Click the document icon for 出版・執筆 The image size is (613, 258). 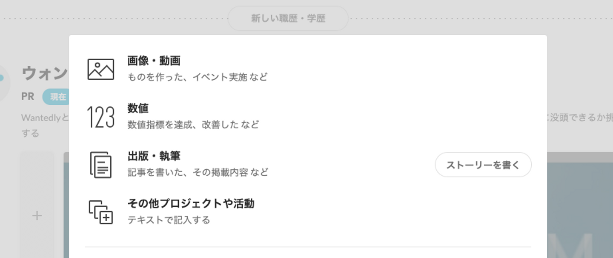coord(101,165)
